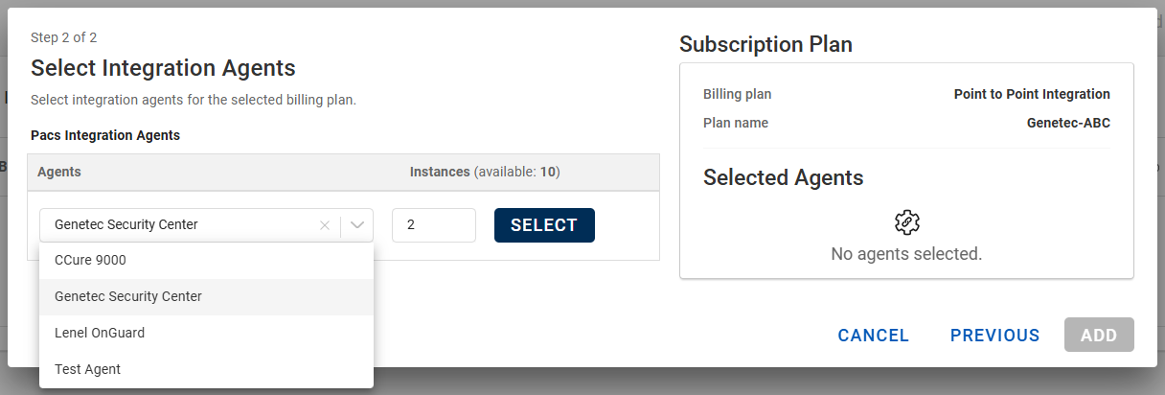Click the Point to Point Integration value
Image resolution: width=1165 pixels, height=395 pixels.
point(1032,95)
